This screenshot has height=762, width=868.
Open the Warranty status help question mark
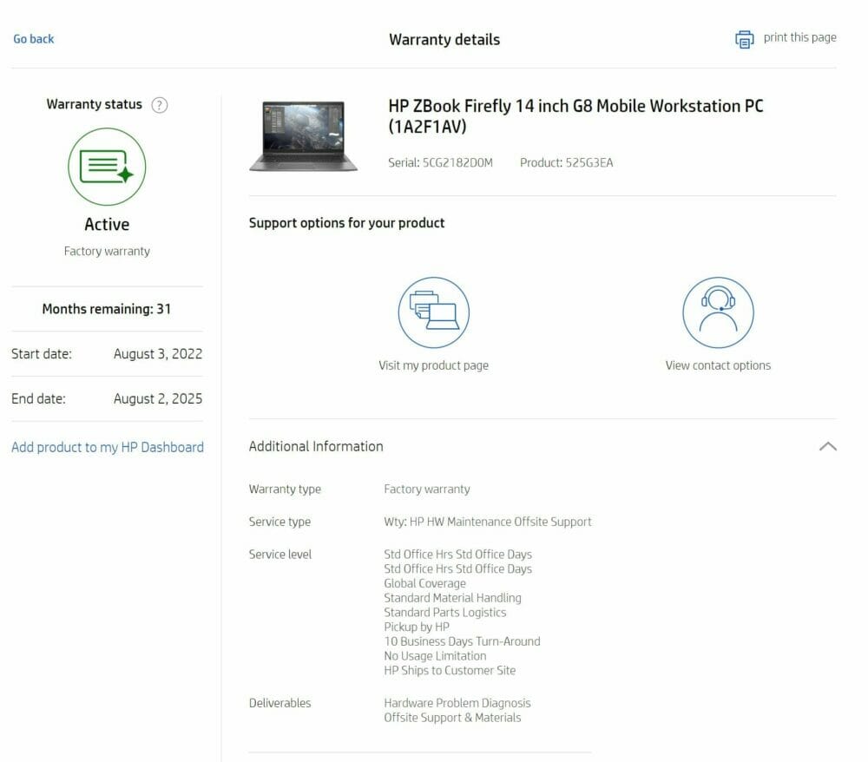[x=160, y=105]
